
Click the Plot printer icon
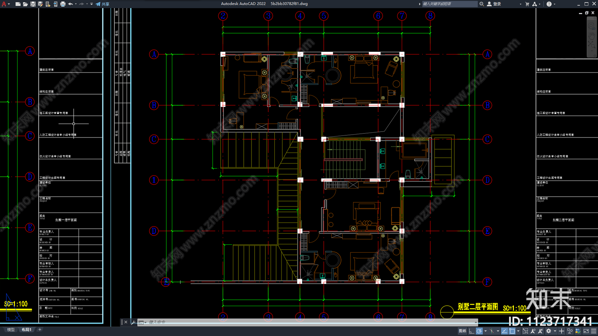coord(62,4)
